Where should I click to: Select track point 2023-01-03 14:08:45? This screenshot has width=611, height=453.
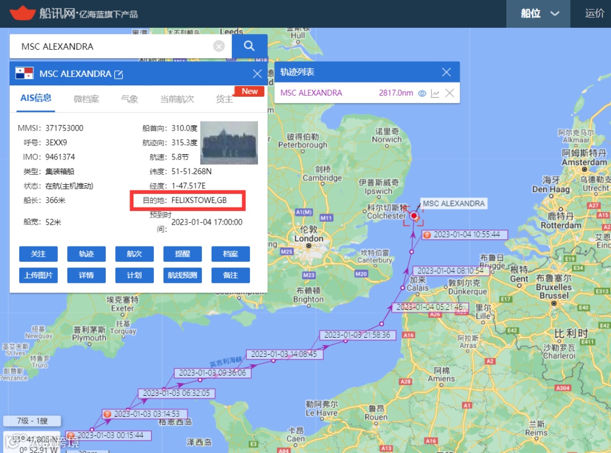(283, 354)
